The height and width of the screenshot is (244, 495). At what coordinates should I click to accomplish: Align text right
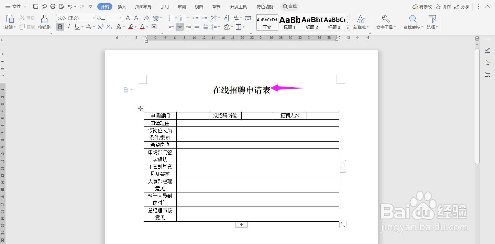(x=188, y=27)
